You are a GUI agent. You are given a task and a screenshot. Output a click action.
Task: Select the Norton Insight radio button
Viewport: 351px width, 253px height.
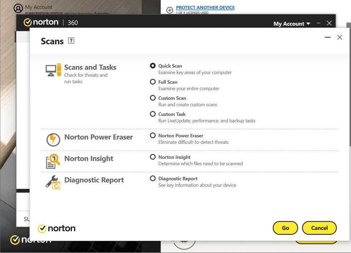point(153,157)
